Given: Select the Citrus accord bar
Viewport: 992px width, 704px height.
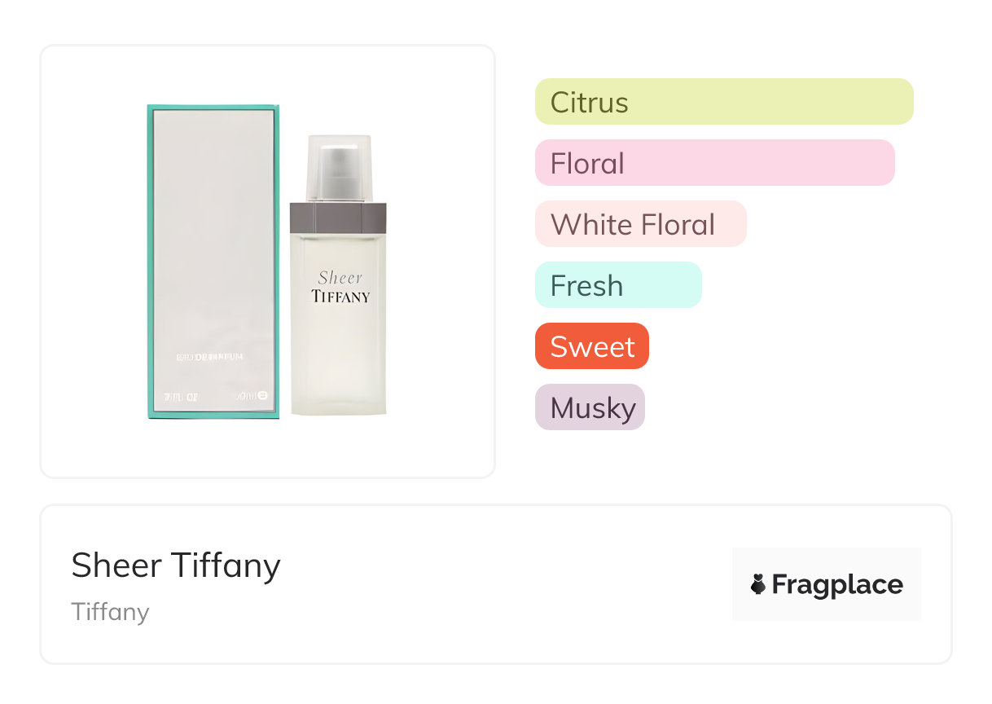Looking at the screenshot, I should [723, 102].
